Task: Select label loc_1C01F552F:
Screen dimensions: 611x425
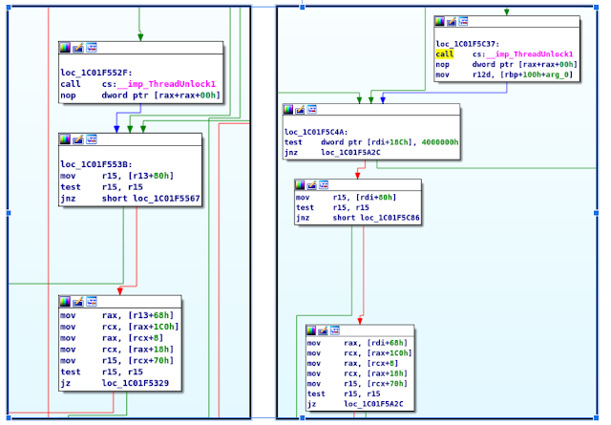Action: coord(96,73)
